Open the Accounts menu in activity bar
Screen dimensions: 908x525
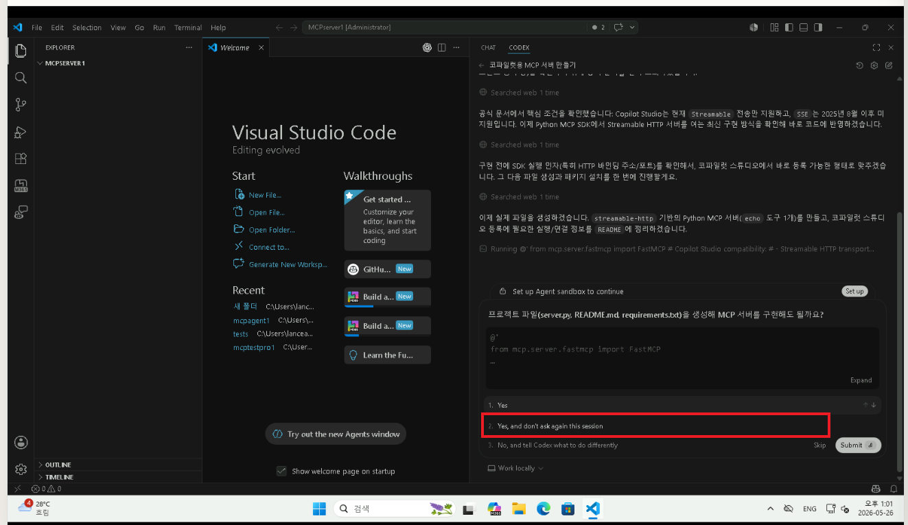coord(21,442)
